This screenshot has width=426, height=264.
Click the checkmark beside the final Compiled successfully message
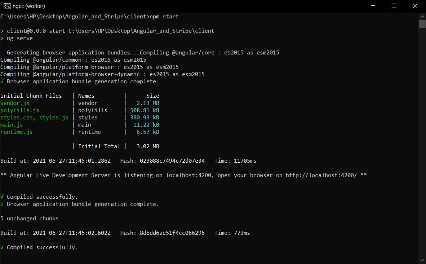[x=3, y=247]
